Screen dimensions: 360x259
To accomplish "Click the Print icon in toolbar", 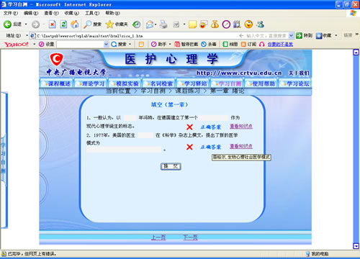I will point(163,24).
